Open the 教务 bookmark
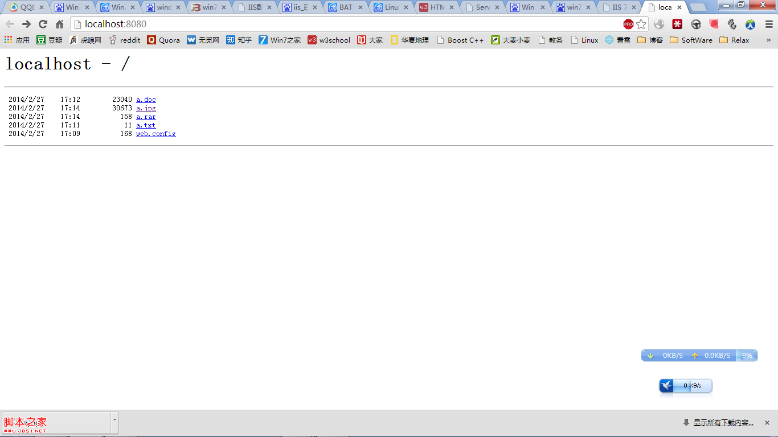Image resolution: width=778 pixels, height=437 pixels. (x=550, y=40)
